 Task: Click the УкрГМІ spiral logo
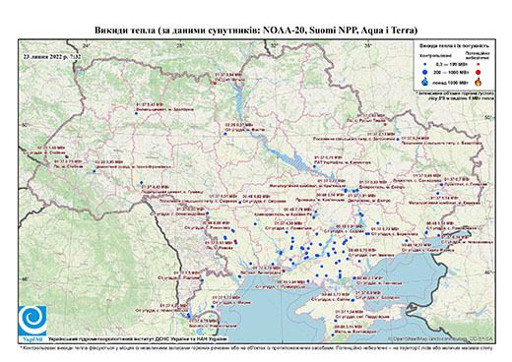pyautogui.click(x=32, y=321)
